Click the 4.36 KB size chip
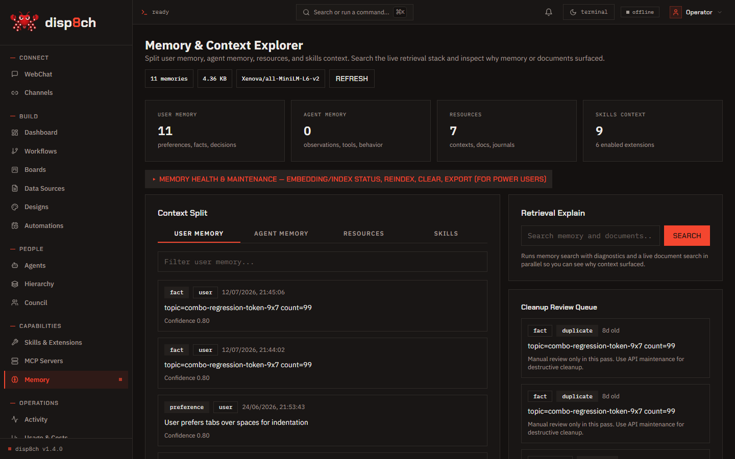This screenshot has width=735, height=459. pos(215,79)
